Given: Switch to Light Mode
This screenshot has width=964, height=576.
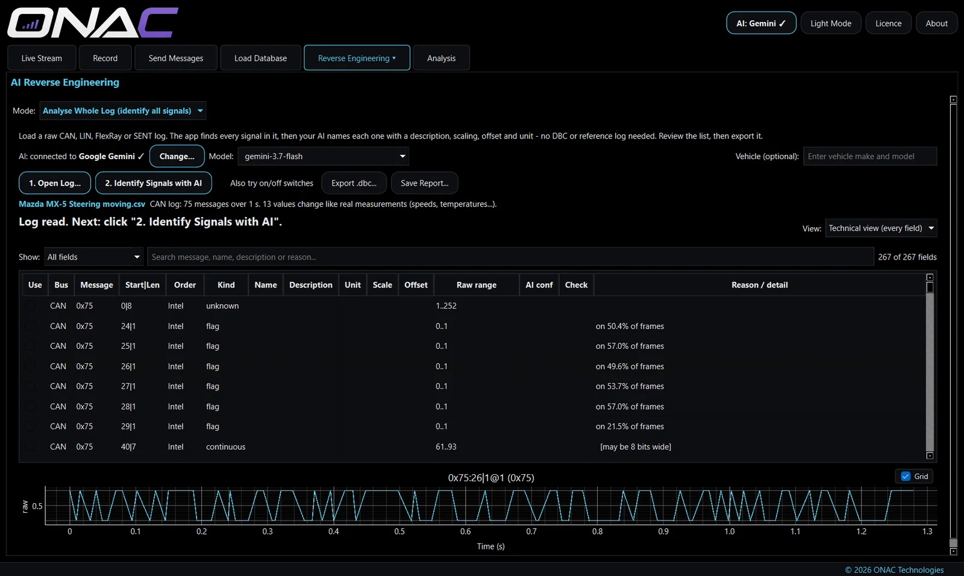Looking at the screenshot, I should click(x=831, y=23).
